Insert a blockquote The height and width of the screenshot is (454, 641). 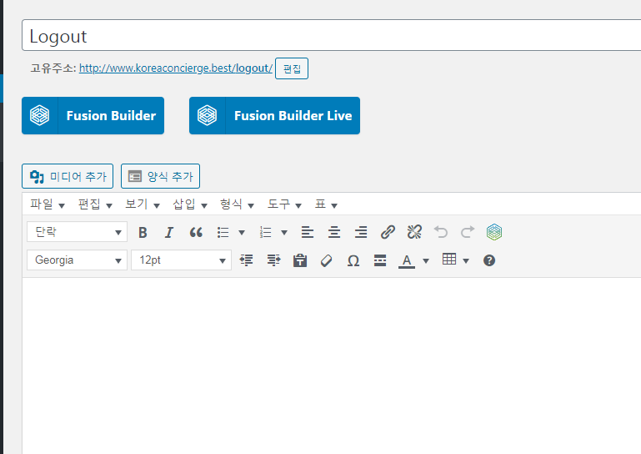196,233
